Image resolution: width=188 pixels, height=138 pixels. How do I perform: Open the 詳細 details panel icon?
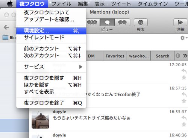(x=180, y=23)
